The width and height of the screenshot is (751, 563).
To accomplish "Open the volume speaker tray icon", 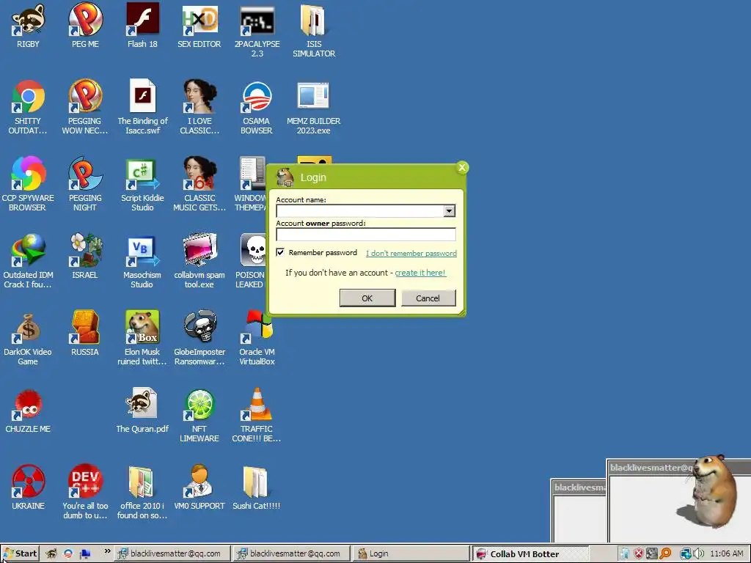I will point(698,554).
